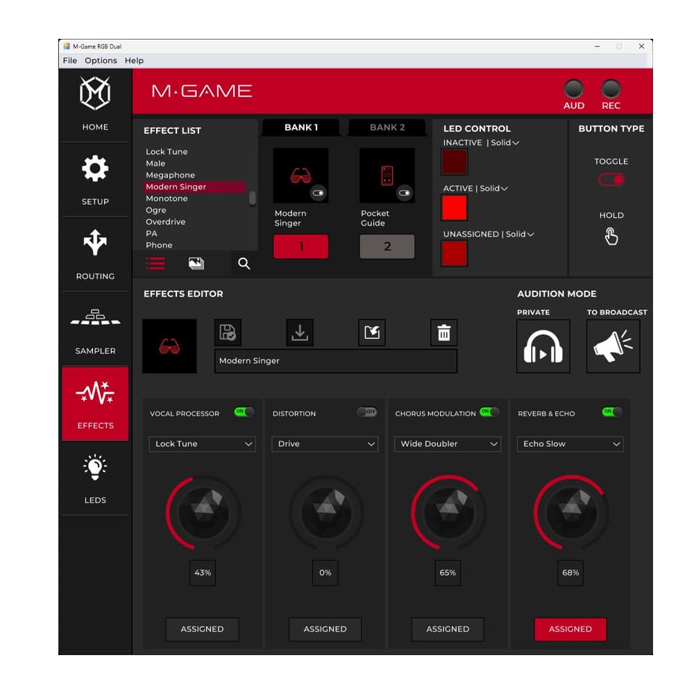Click the REC indicator button
Viewport: 694px width, 694px height.
pos(611,89)
